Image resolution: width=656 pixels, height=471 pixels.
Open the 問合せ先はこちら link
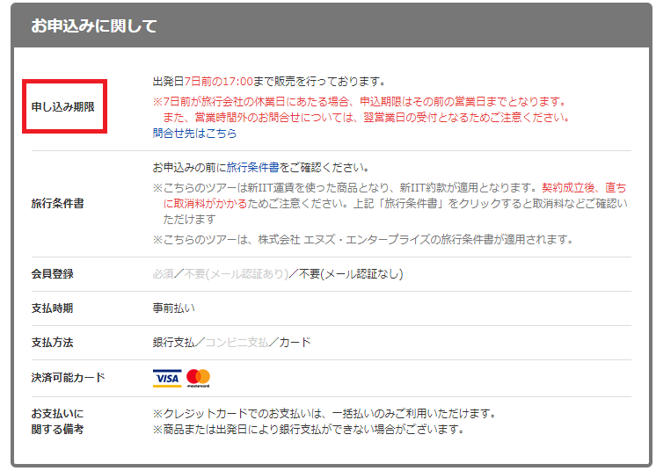pyautogui.click(x=194, y=134)
